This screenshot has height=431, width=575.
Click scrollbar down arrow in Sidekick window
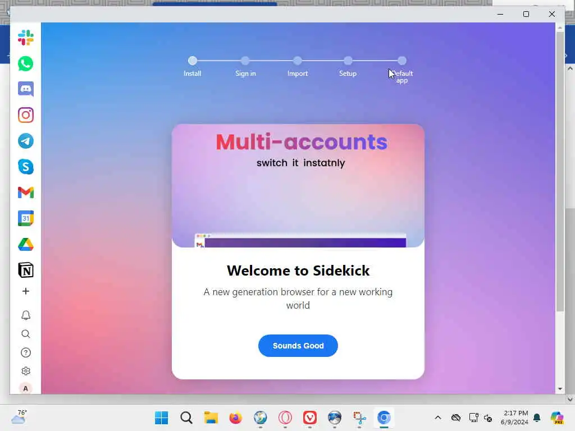click(560, 389)
